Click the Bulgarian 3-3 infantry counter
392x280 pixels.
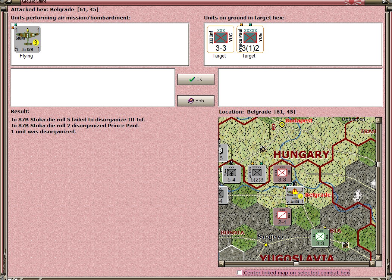[320, 238]
